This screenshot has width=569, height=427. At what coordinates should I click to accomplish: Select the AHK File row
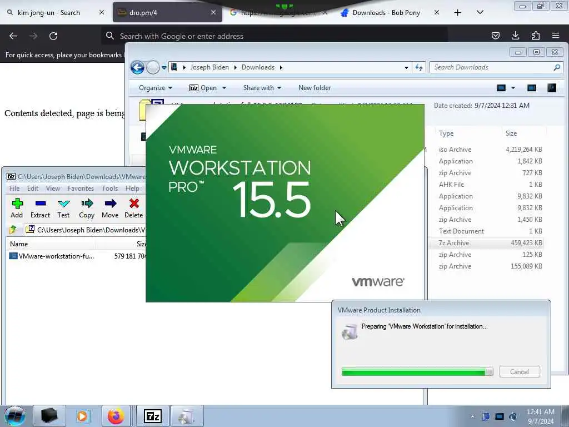click(x=486, y=185)
